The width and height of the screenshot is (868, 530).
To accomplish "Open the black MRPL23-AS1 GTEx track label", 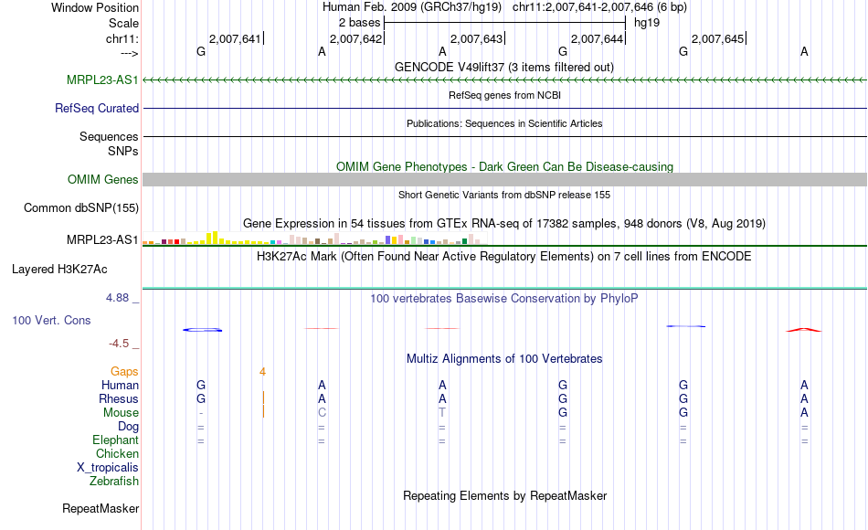I will click(102, 239).
